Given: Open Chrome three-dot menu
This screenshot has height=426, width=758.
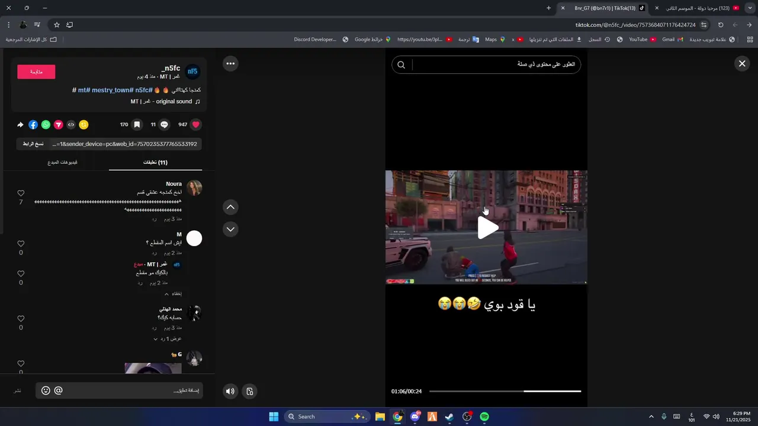Looking at the screenshot, I should coord(8,25).
